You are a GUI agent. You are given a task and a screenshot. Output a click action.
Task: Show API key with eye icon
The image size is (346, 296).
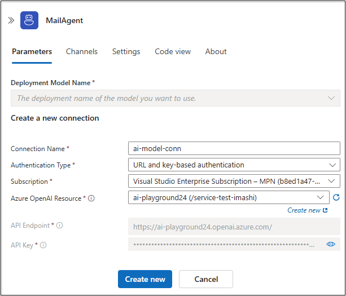(x=331, y=244)
